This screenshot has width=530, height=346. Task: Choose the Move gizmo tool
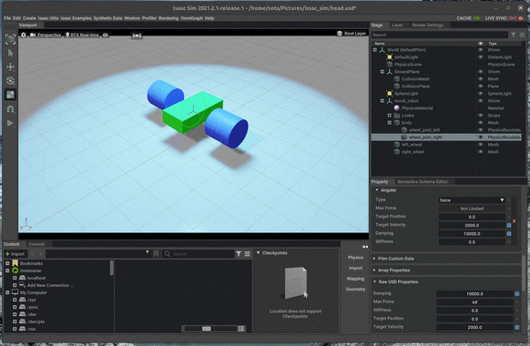(11, 66)
